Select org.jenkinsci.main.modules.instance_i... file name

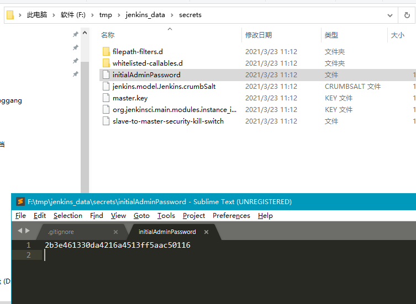pos(175,110)
